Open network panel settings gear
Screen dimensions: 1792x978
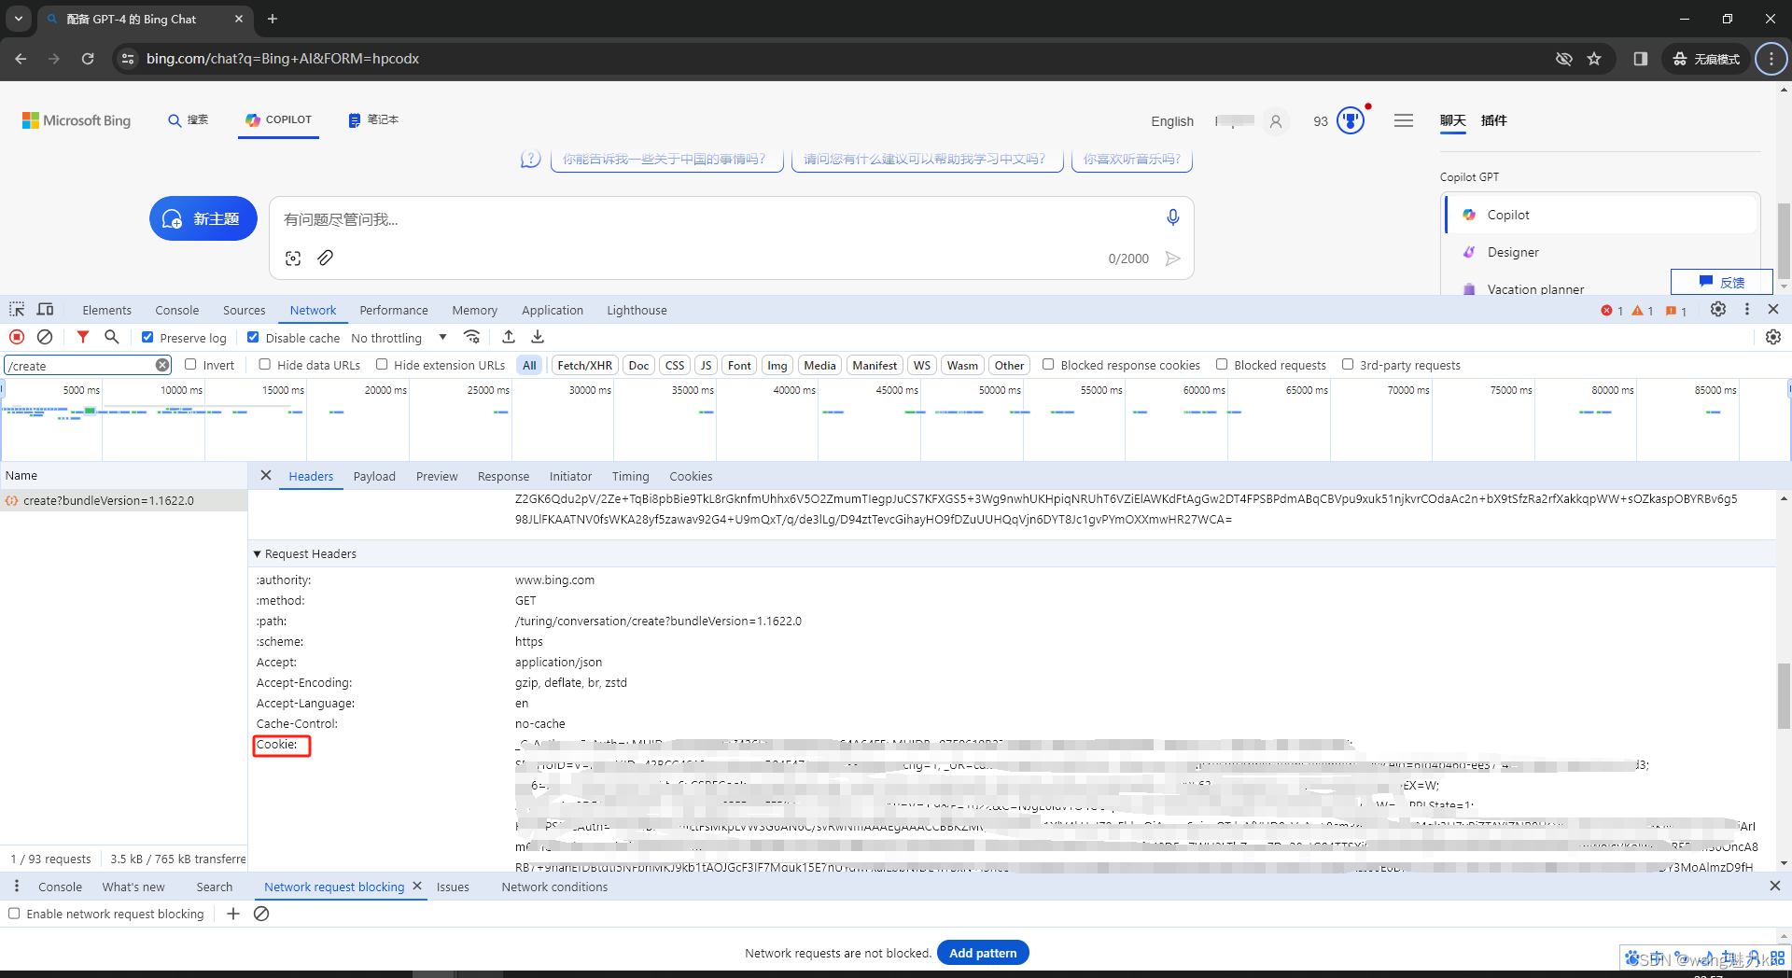[x=1773, y=337]
